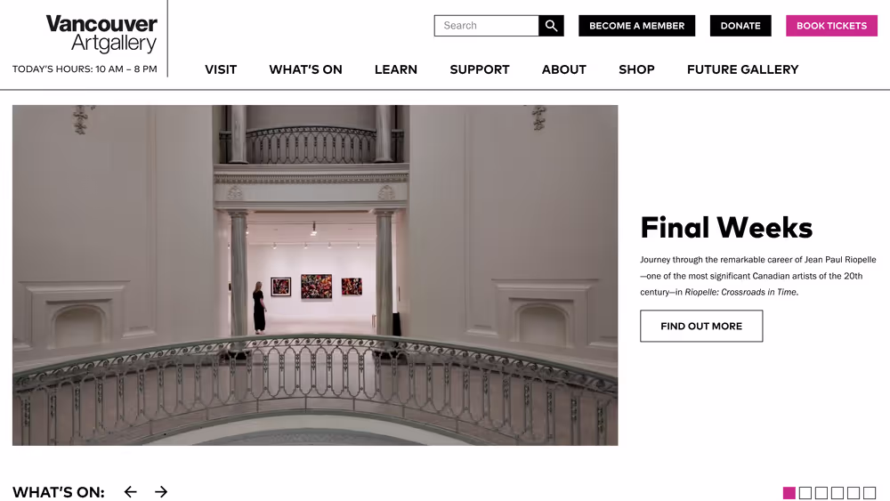Click the Book Tickets button
The height and width of the screenshot is (501, 890).
tap(831, 26)
